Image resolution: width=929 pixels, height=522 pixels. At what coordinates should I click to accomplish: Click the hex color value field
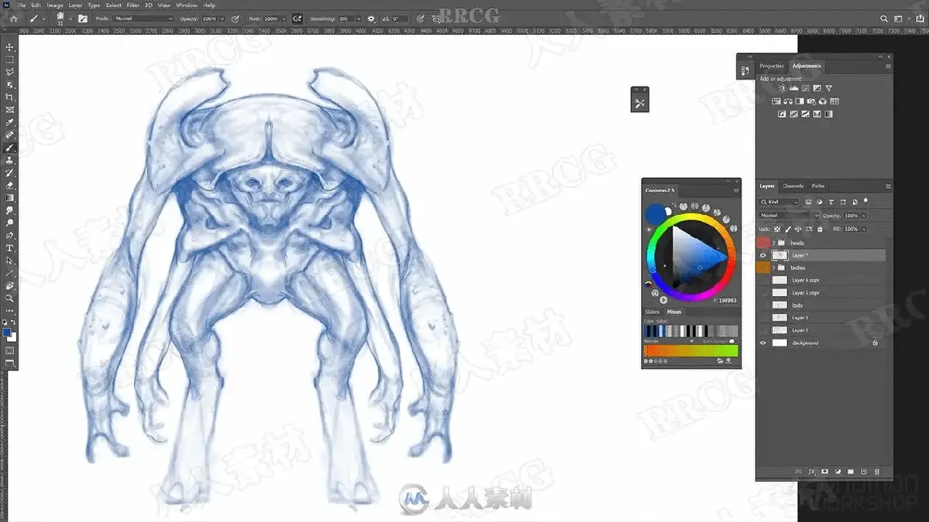tap(727, 300)
